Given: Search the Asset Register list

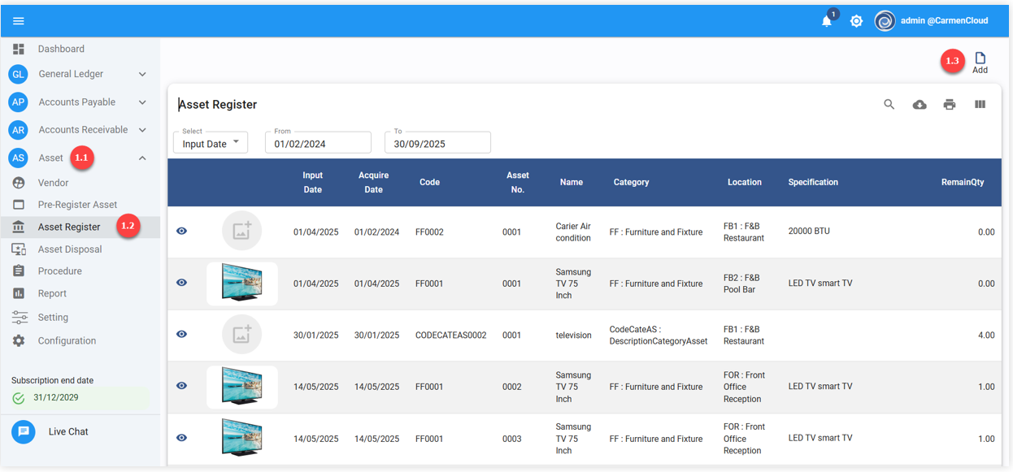Looking at the screenshot, I should point(889,105).
